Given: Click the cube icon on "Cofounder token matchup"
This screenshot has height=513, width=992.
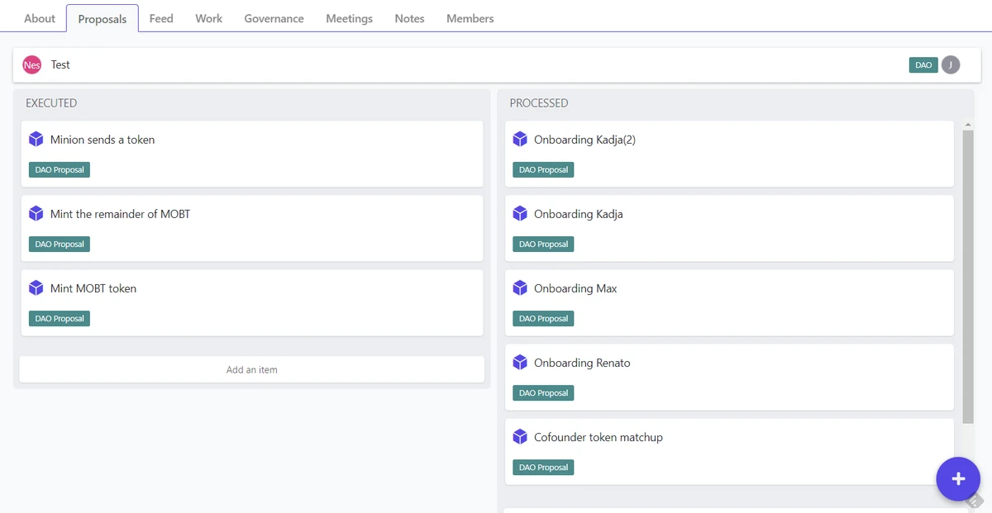Looking at the screenshot, I should click(520, 436).
